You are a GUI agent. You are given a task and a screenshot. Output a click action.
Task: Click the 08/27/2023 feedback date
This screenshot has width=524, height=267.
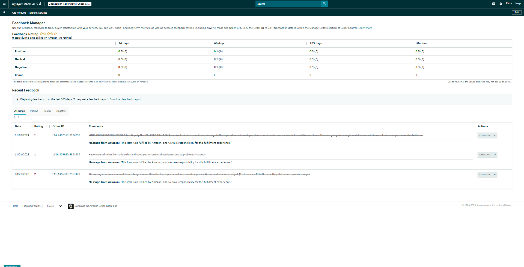[x=22, y=174]
